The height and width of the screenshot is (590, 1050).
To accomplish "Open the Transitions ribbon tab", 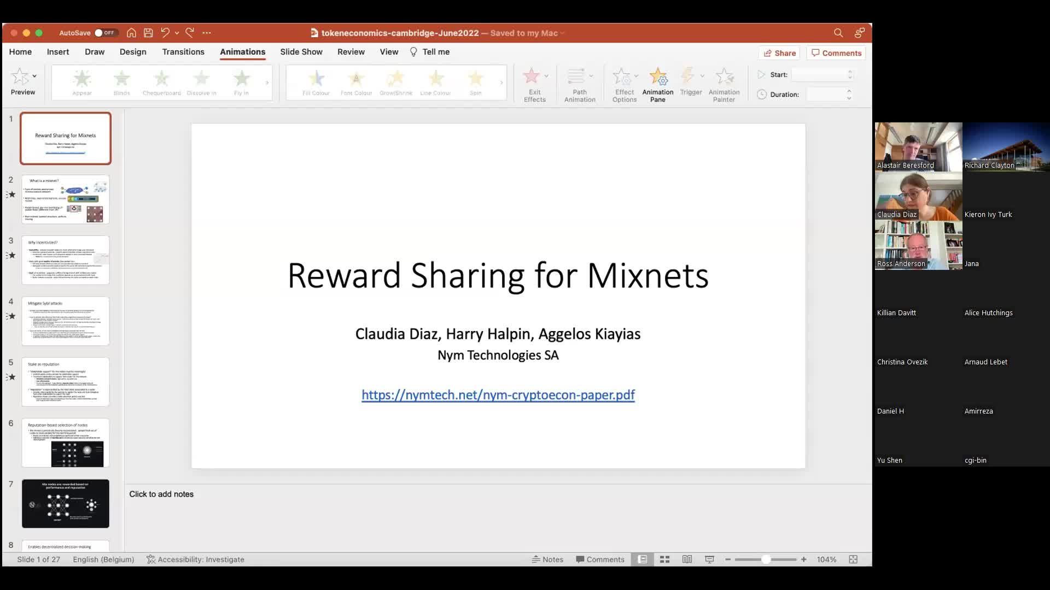I will 183,52.
